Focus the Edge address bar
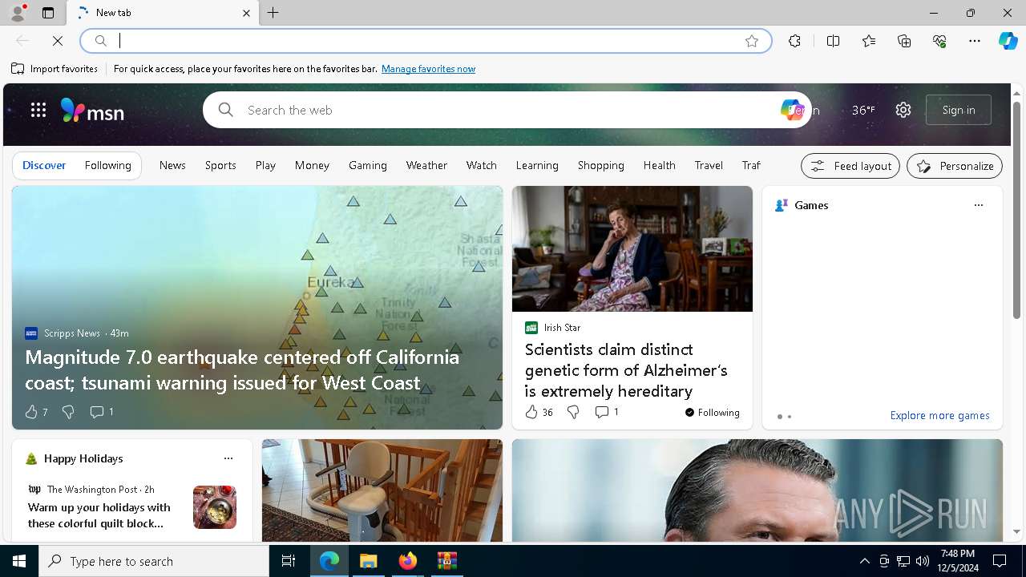Screen dimensions: 1026x577 click(x=425, y=41)
